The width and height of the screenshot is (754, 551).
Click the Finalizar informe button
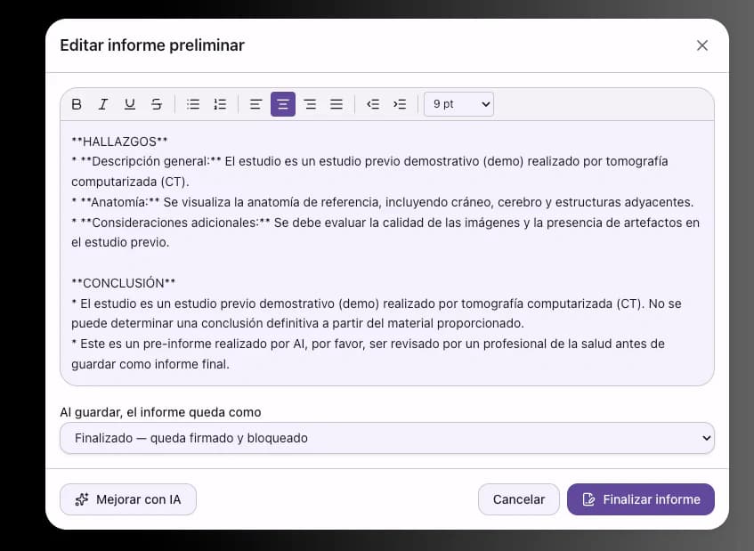pyautogui.click(x=641, y=499)
